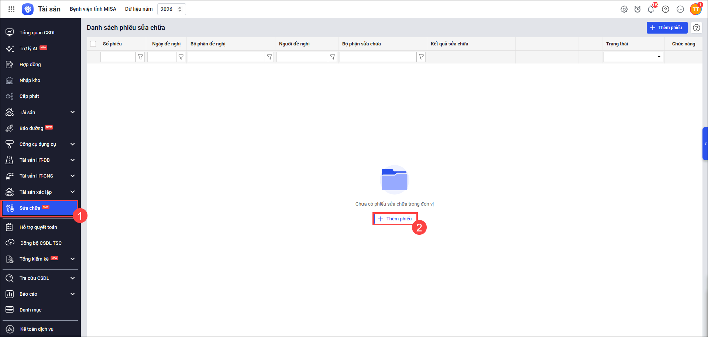708x337 pixels.
Task: Sort by Trạng thái column header
Action: tap(617, 44)
